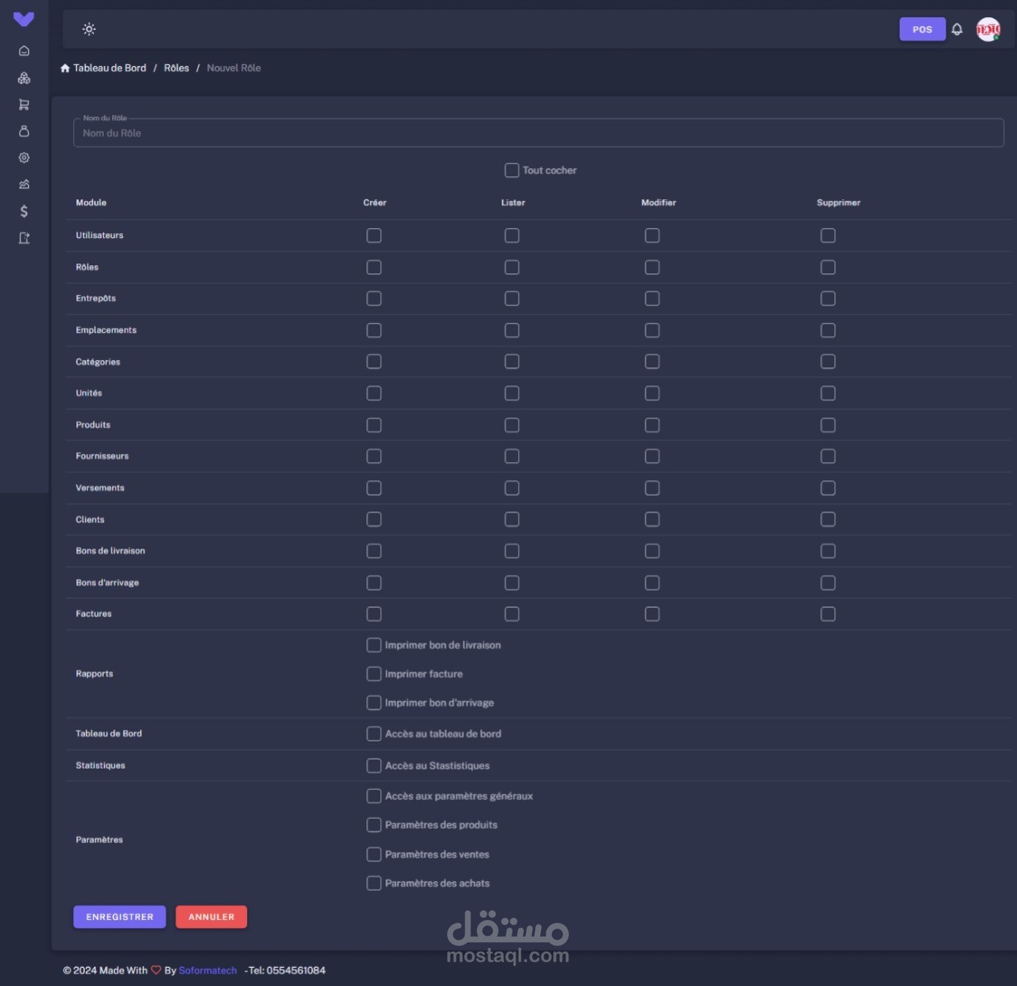Check the Tout cocher checkbox
The width and height of the screenshot is (1017, 986).
tap(511, 170)
